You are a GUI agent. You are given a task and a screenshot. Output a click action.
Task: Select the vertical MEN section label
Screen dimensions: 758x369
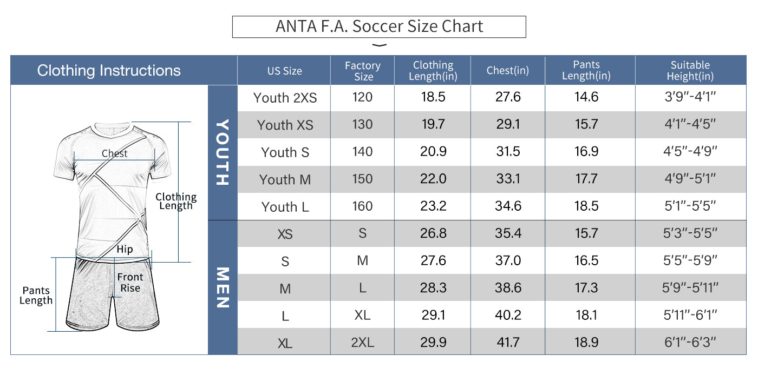point(223,287)
